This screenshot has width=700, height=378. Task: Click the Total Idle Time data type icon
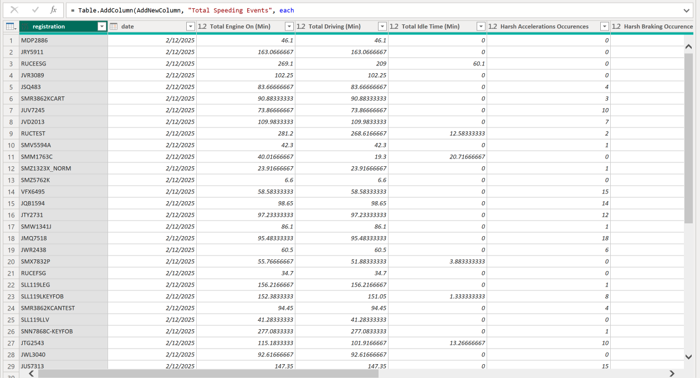pyautogui.click(x=394, y=27)
